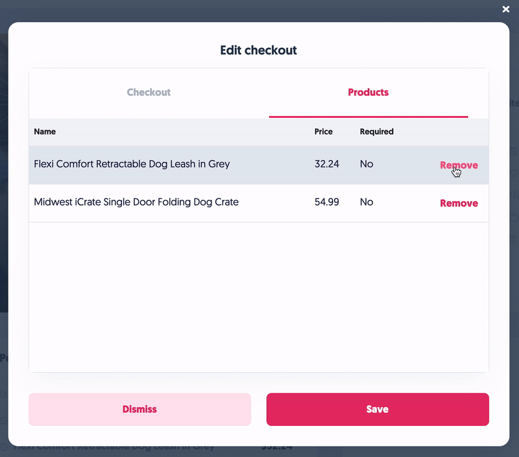Image resolution: width=519 pixels, height=457 pixels.
Task: Switch to the Checkout tab
Action: (x=149, y=92)
